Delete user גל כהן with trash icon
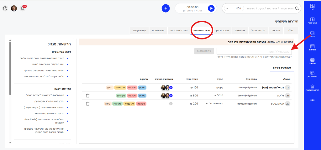 click(x=88, y=96)
